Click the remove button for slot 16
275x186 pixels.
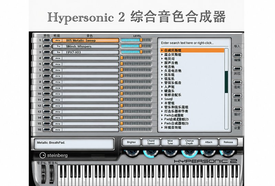coord(47,130)
